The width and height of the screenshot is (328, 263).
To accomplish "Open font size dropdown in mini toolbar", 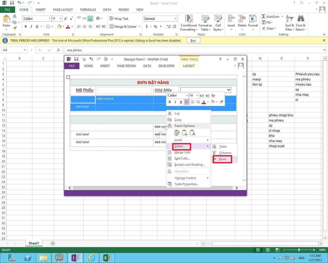I will pos(197,96).
